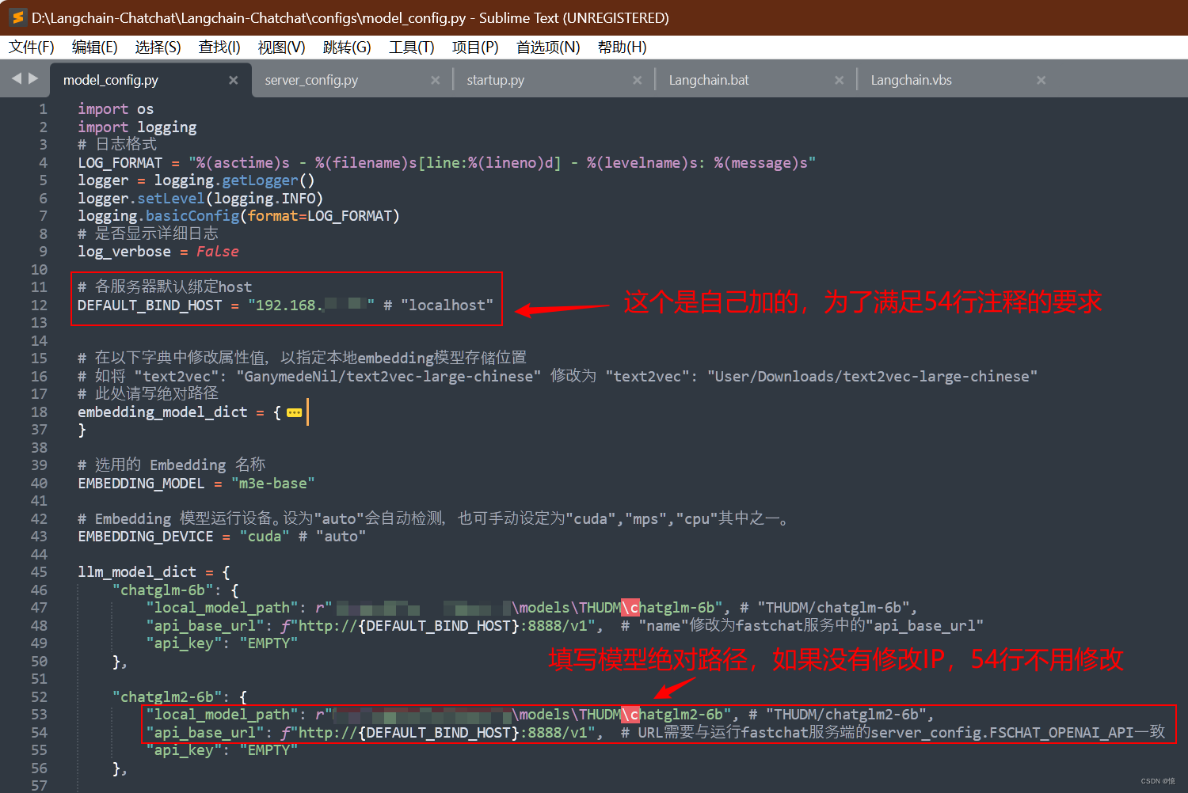This screenshot has height=793, width=1188.
Task: Click the "cuda" string on line 43
Action: click(264, 537)
